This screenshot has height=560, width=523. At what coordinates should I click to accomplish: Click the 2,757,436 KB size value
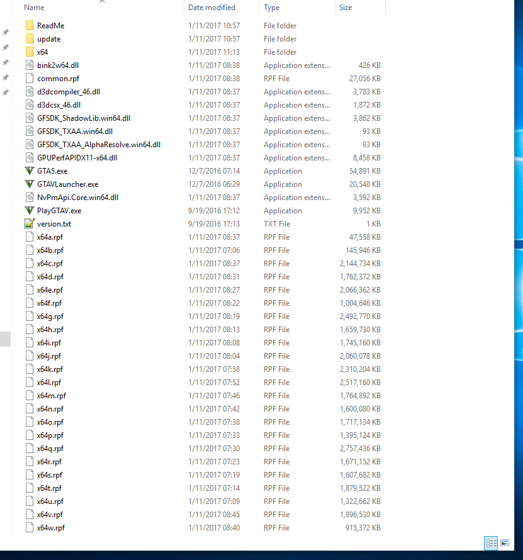[x=360, y=449]
